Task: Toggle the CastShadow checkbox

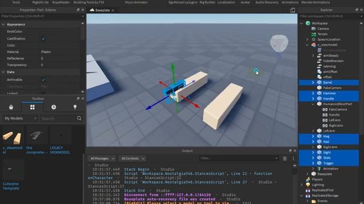Action: (43, 39)
